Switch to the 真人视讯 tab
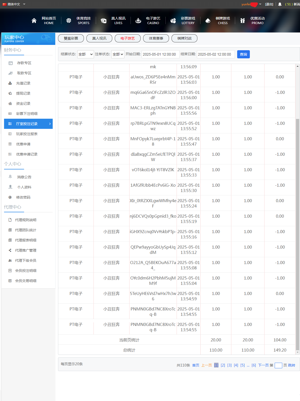This screenshot has width=300, height=401. tap(99, 38)
